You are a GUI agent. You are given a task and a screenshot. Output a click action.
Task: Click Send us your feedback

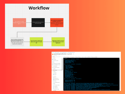pos(94,57)
